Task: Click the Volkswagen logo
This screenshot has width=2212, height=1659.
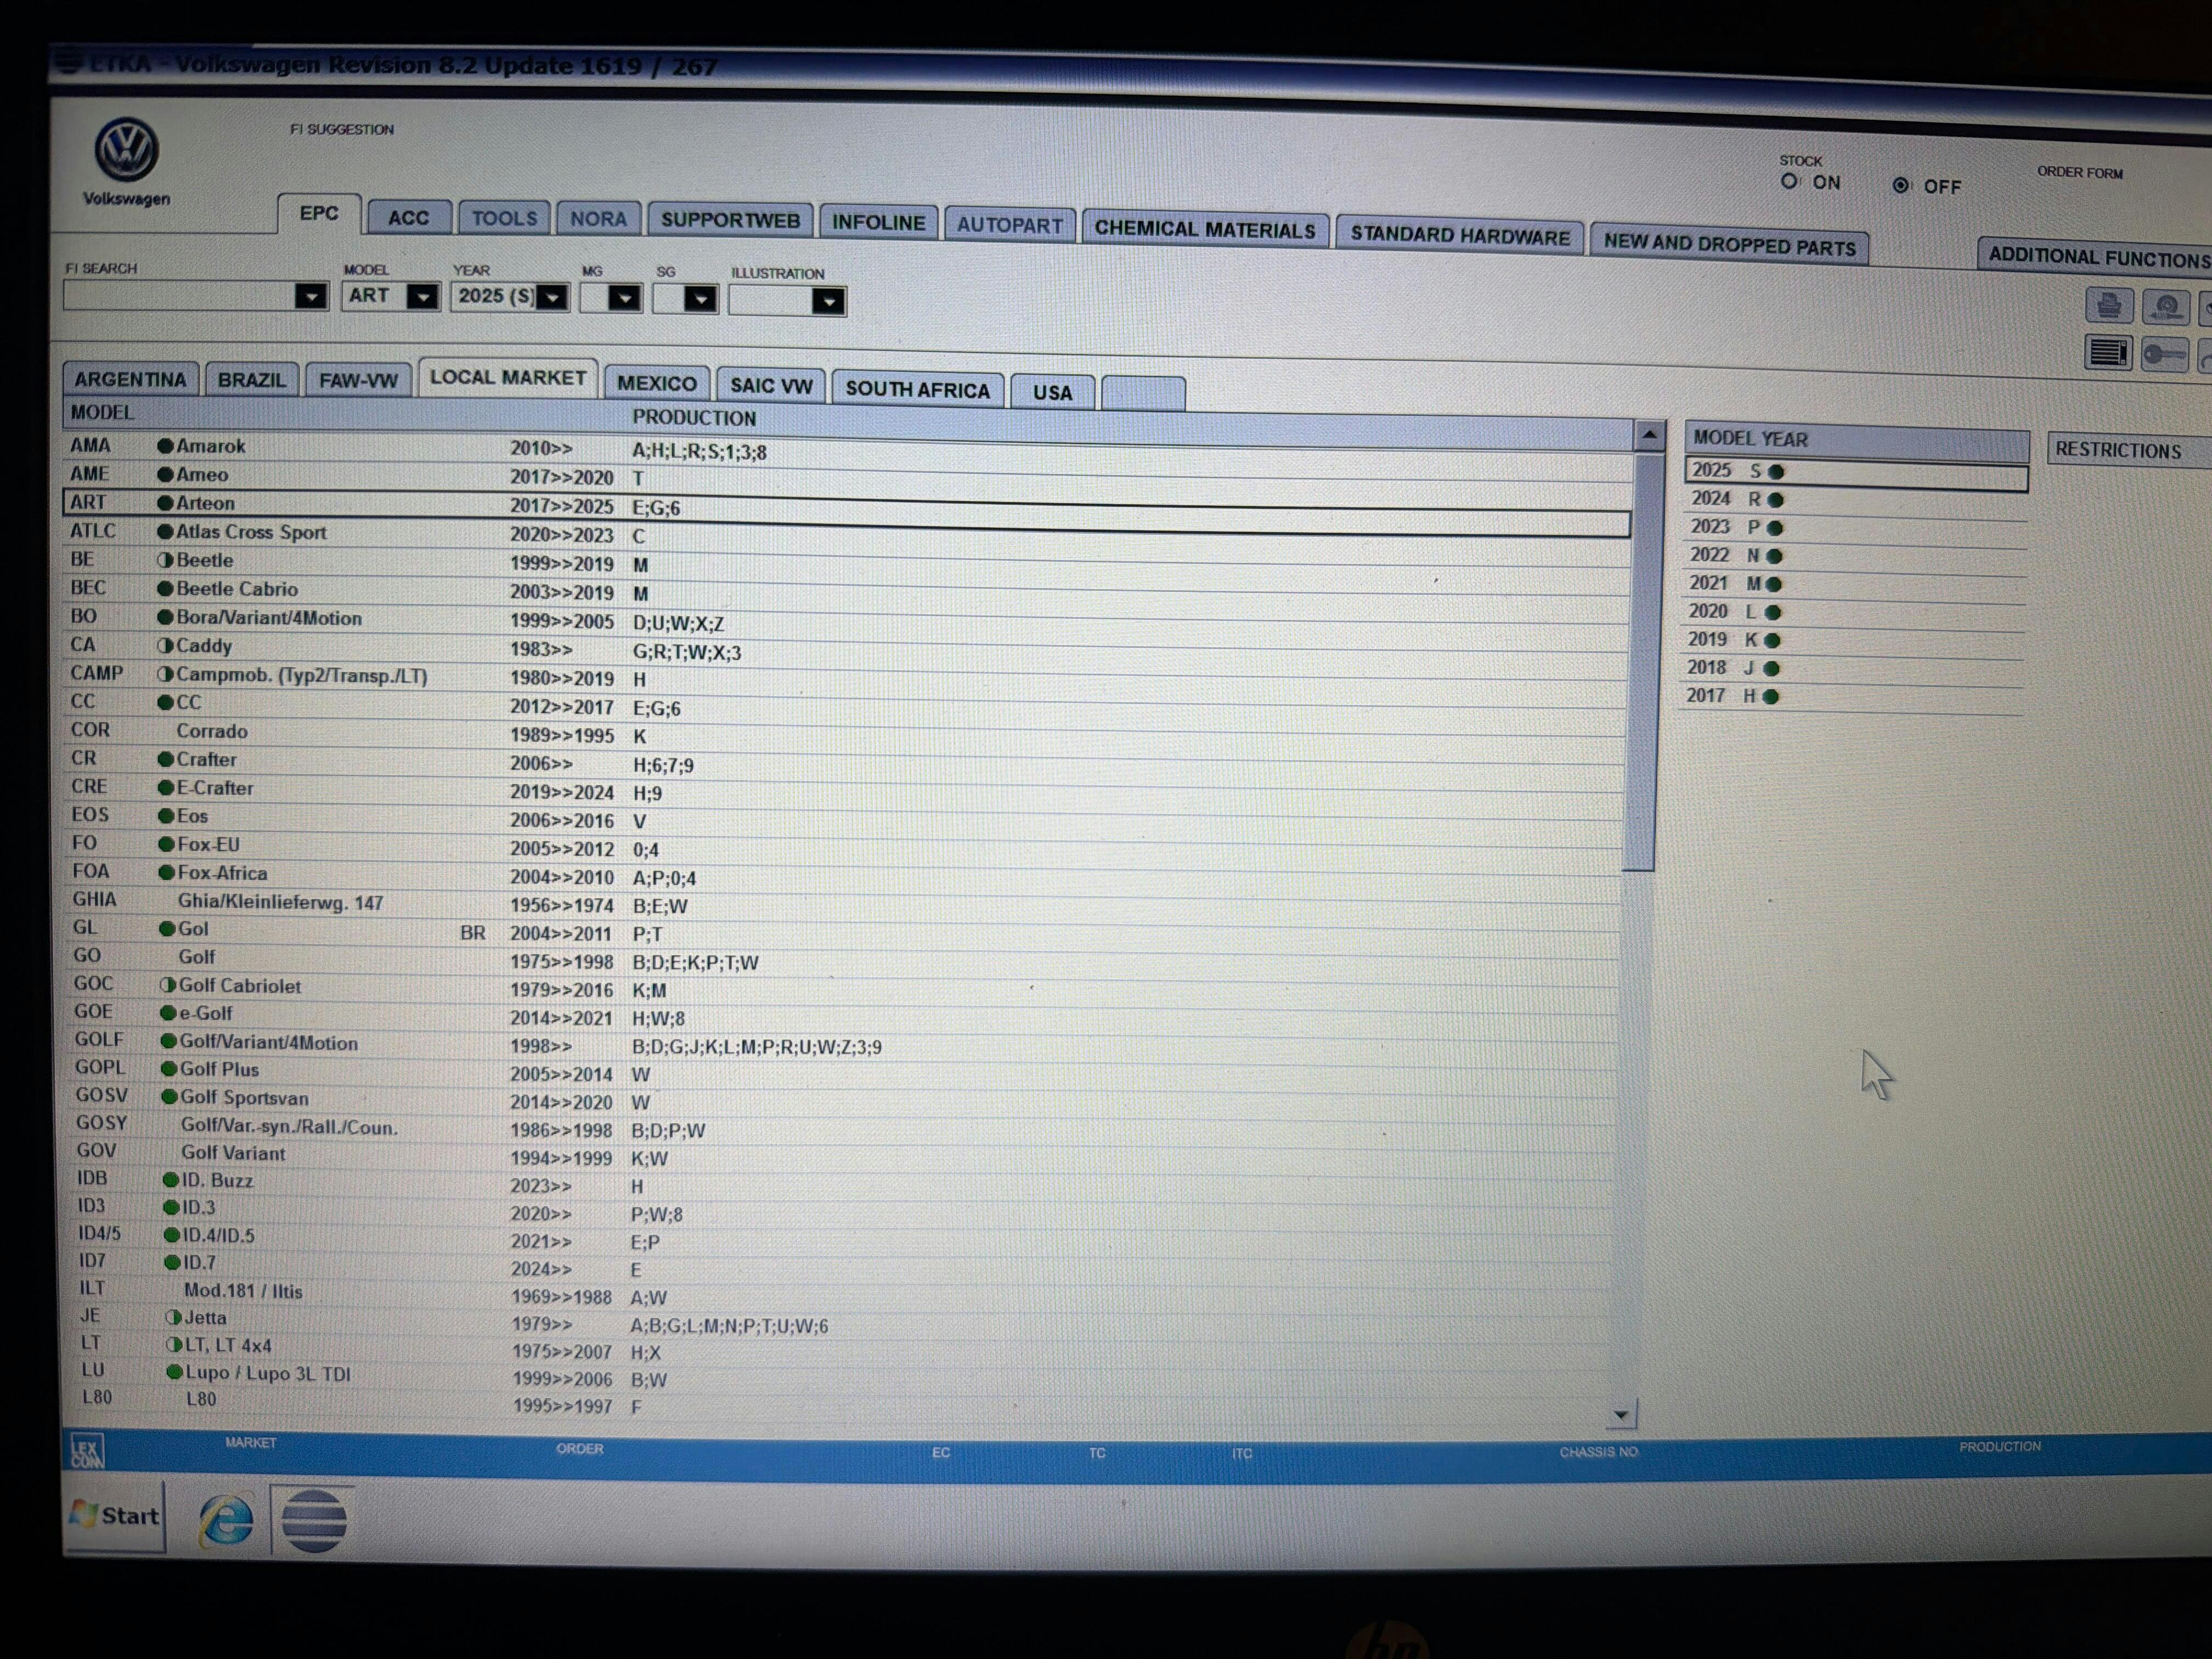Action: point(126,150)
